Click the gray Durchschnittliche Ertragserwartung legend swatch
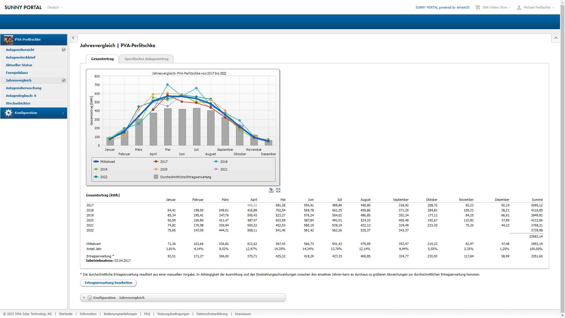565x318 pixels. point(156,177)
